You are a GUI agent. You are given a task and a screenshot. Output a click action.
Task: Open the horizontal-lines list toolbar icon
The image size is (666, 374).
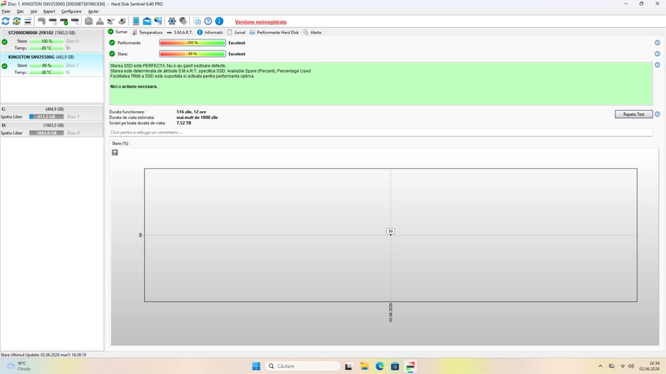pyautogui.click(x=27, y=21)
